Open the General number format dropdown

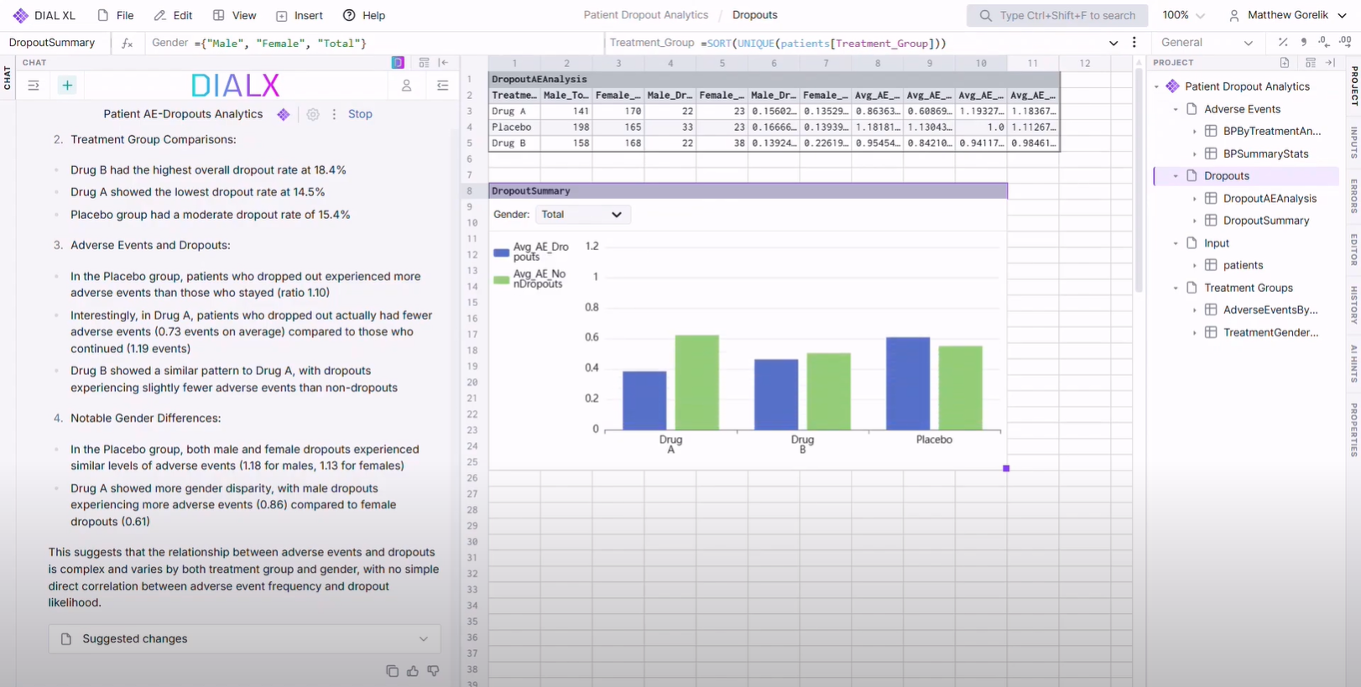[x=1206, y=43]
